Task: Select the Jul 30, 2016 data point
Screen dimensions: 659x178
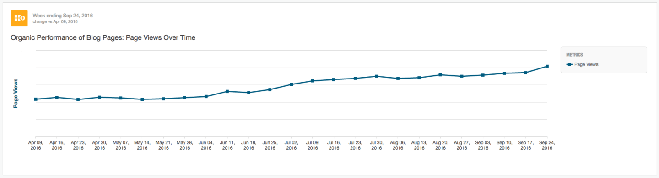Action: (377, 76)
